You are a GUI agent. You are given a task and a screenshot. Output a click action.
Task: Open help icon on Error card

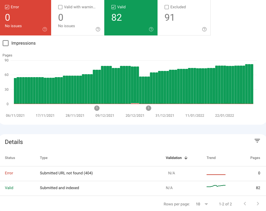(x=45, y=29)
